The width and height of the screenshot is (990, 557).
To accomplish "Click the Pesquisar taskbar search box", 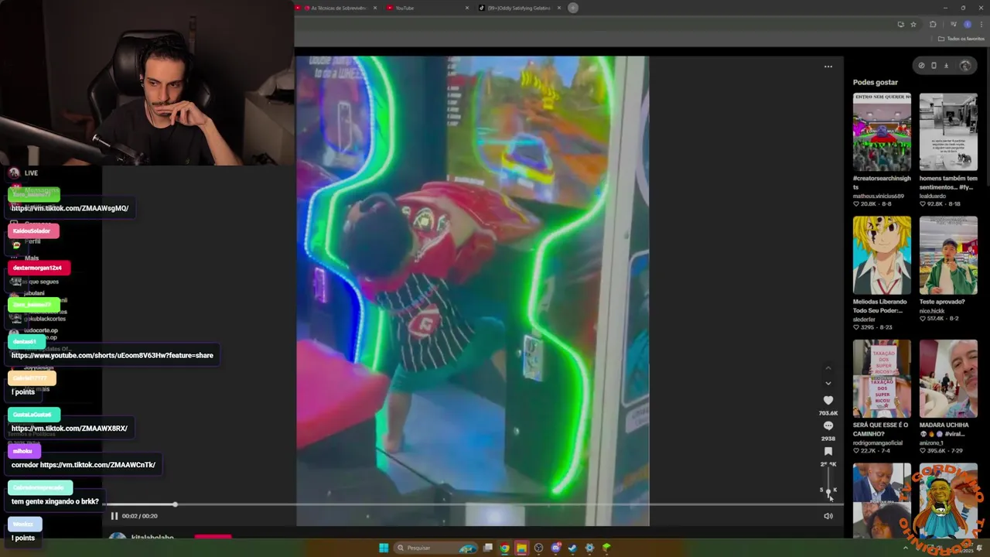I will point(437,548).
